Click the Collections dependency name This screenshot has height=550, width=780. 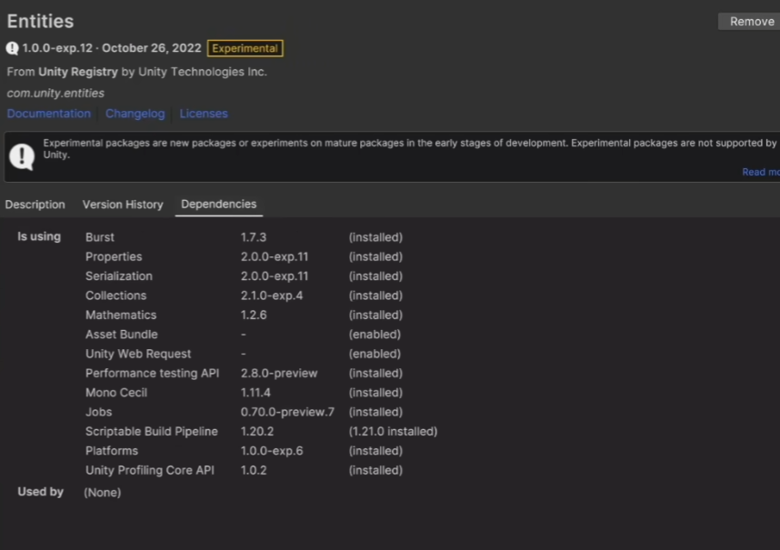(115, 295)
